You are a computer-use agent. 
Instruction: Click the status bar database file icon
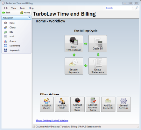tap(34, 127)
